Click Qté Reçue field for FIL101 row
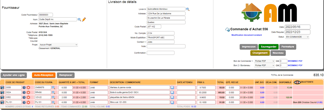324x110 pixels. tap(232, 102)
